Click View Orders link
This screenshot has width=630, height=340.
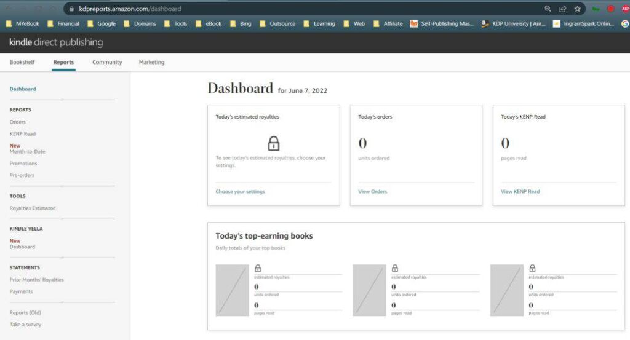(373, 191)
